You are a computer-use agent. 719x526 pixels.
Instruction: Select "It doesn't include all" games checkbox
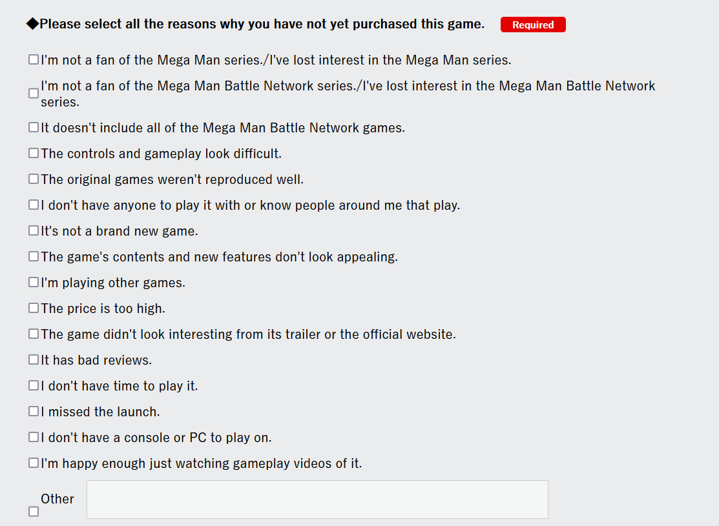coord(34,127)
